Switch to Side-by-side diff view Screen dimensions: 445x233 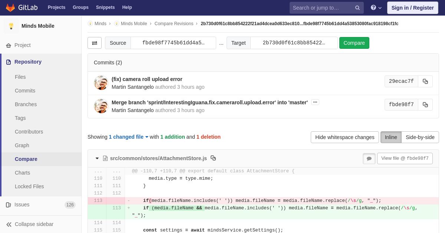click(x=420, y=137)
